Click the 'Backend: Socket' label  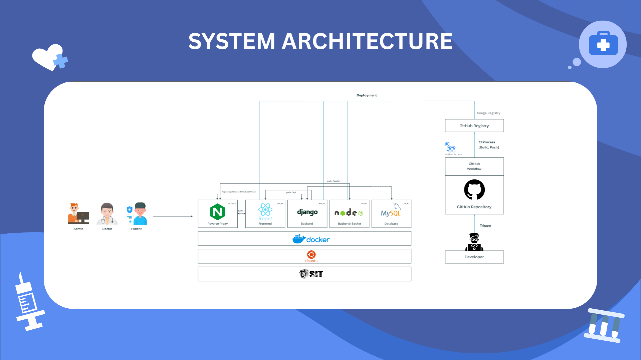pyautogui.click(x=350, y=224)
